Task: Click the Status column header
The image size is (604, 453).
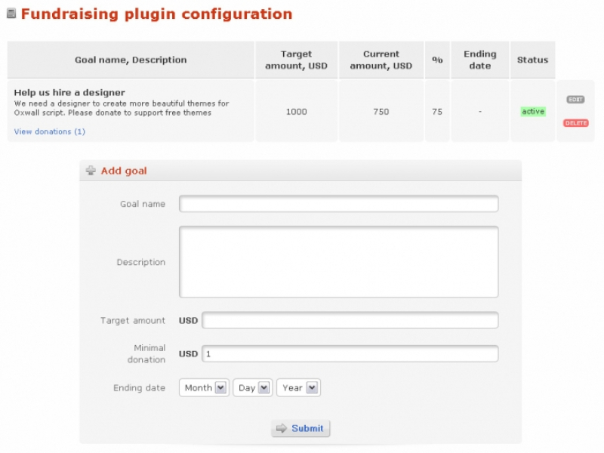Action: (x=532, y=60)
